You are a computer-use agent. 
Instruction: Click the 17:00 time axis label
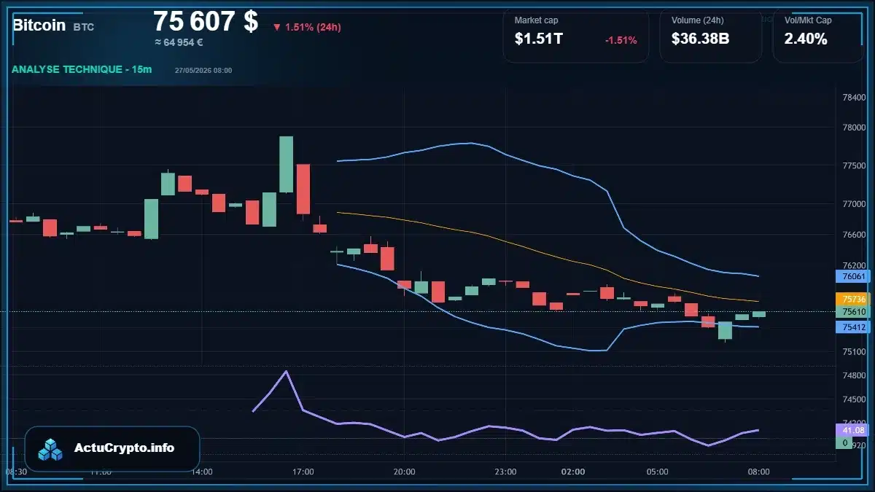click(x=303, y=472)
